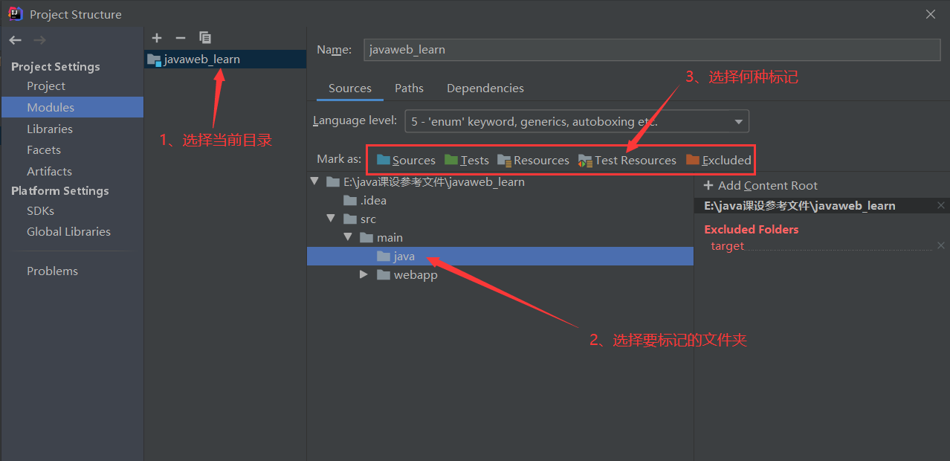
Task: Click Add Content Root
Action: pyautogui.click(x=760, y=185)
